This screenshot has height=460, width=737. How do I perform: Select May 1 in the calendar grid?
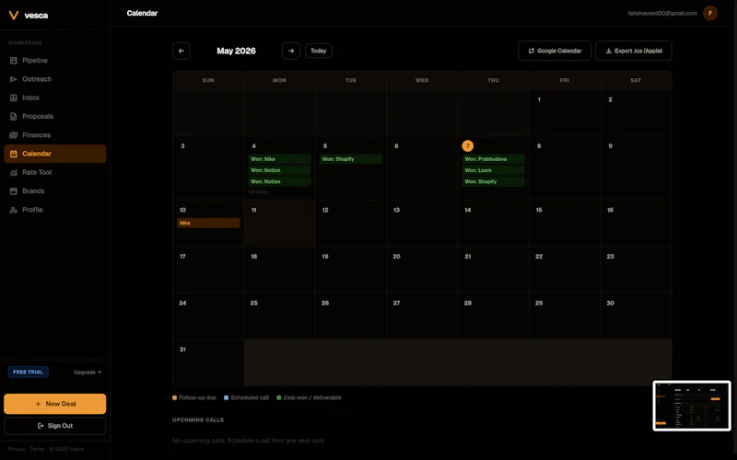(x=565, y=112)
